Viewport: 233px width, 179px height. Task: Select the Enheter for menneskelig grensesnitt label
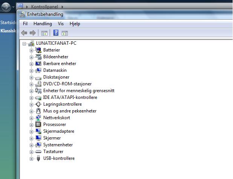(x=79, y=91)
